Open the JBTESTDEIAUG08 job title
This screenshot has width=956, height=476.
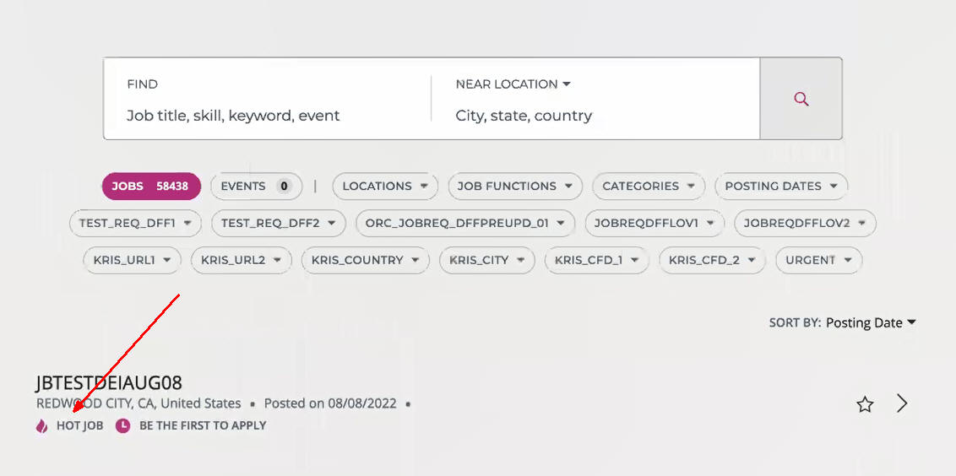pos(109,383)
